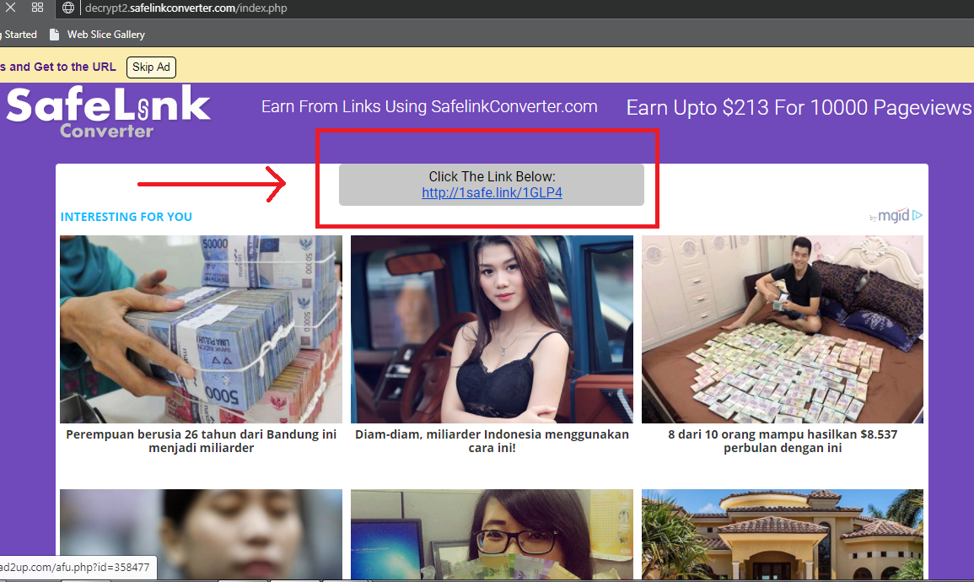The height and width of the screenshot is (582, 974).
Task: Open the Started bookmark item
Action: pyautogui.click(x=19, y=35)
